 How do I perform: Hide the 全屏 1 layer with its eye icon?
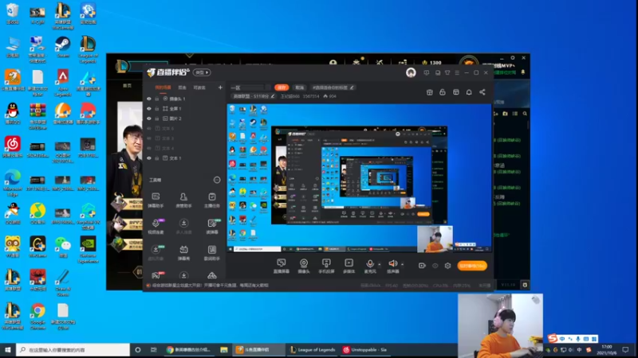point(149,109)
